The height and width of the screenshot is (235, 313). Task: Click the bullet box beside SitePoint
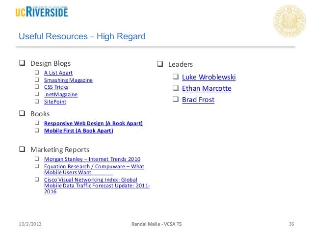pyautogui.click(x=37, y=101)
